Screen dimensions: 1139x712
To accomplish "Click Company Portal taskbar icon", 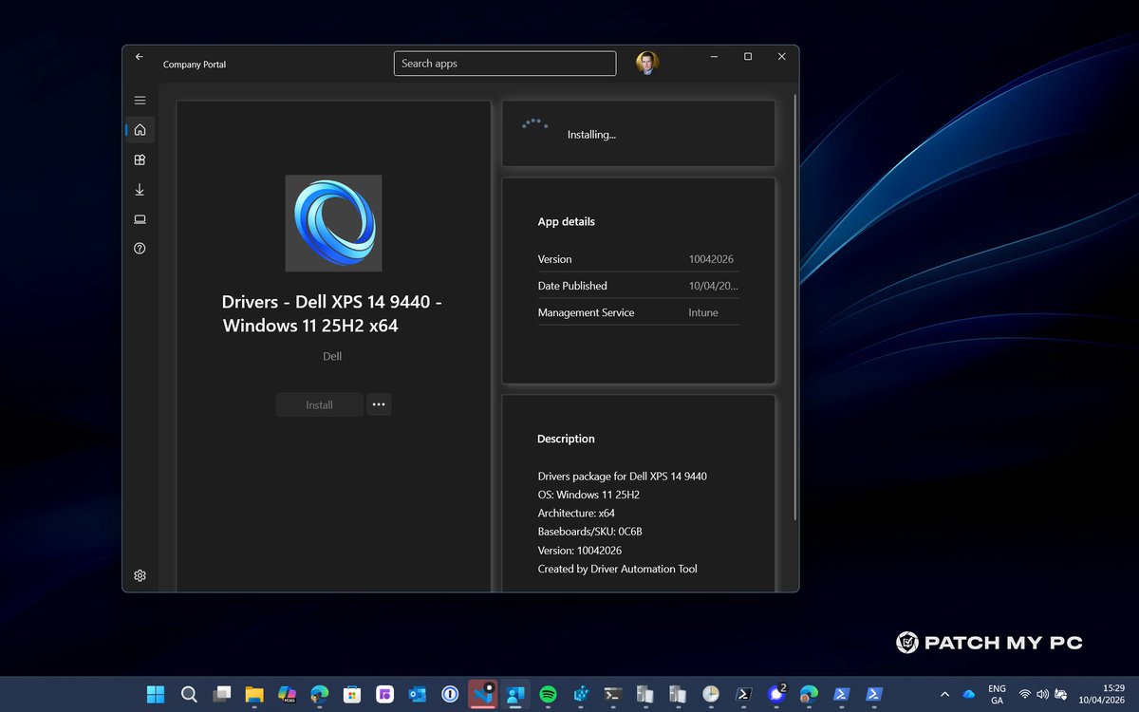I will click(515, 694).
